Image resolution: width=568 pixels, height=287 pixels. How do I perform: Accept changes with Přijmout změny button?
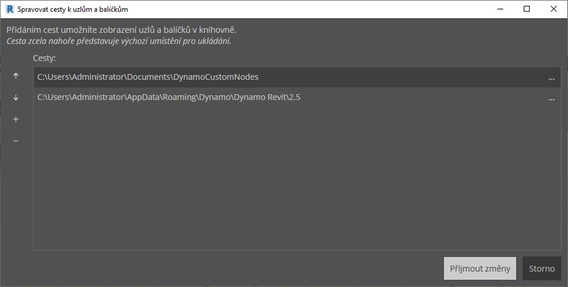(479, 269)
